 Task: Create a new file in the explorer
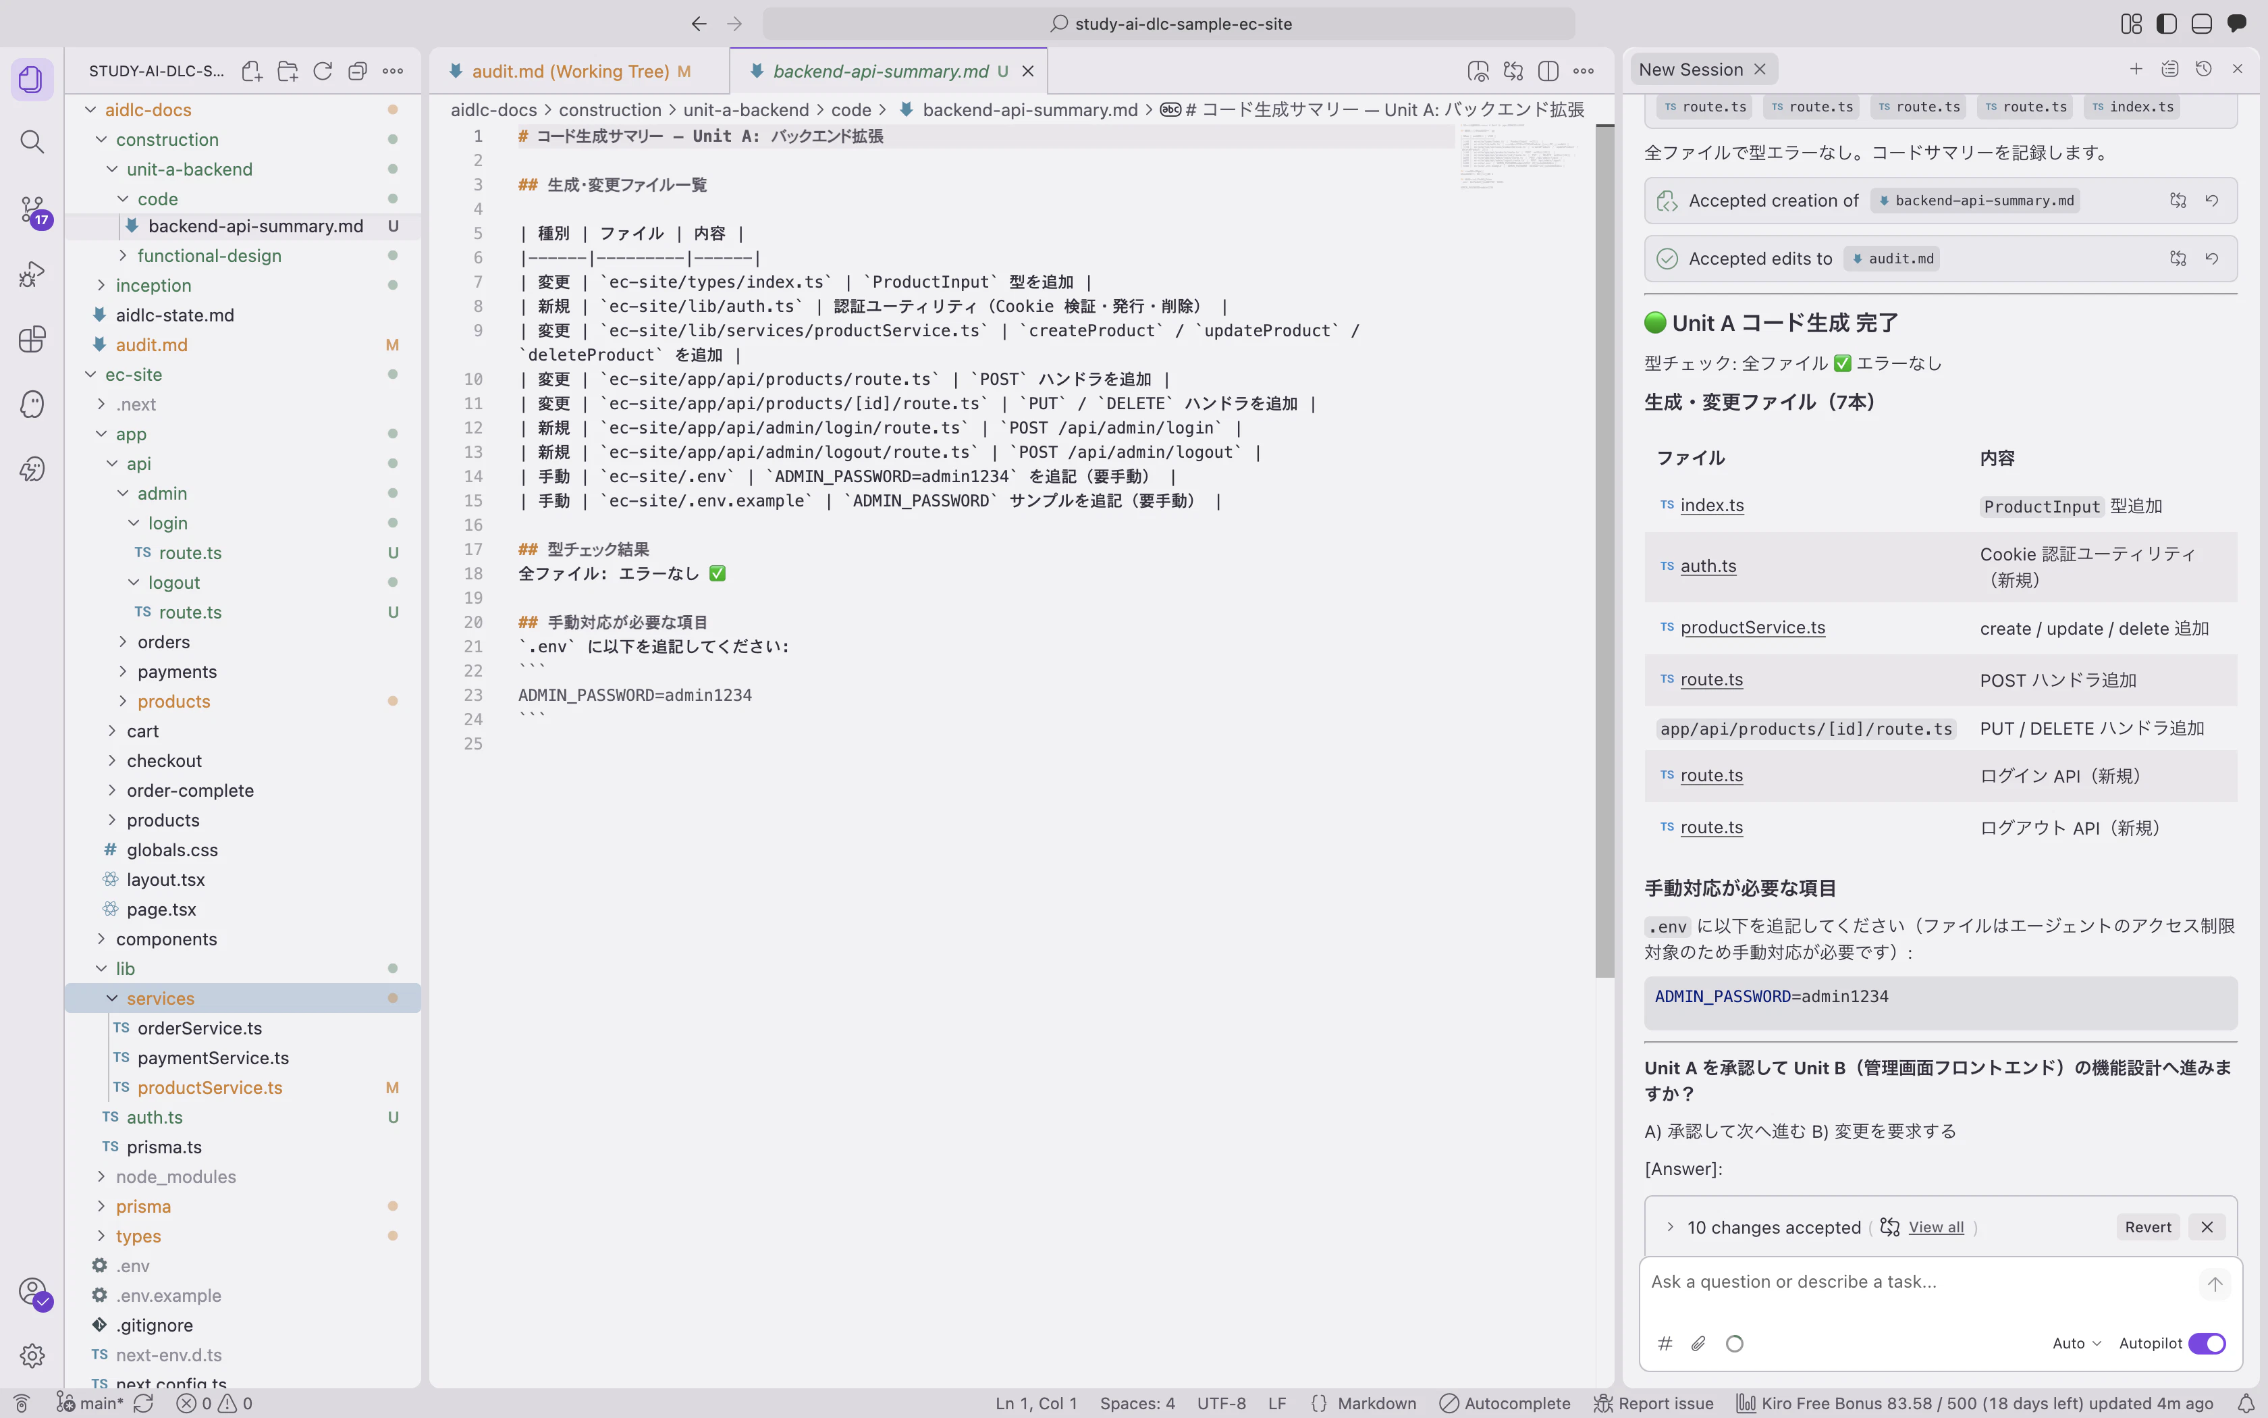point(251,72)
